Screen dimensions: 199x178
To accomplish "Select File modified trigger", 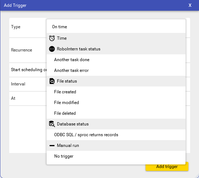I will [x=116, y=103].
